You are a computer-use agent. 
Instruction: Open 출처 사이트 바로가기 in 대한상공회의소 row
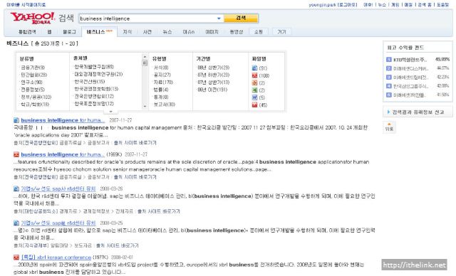click(x=158, y=211)
